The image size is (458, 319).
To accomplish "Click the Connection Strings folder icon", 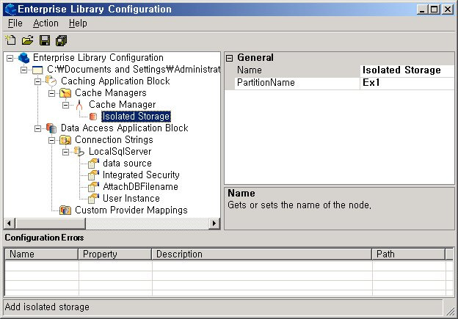I will [65, 140].
